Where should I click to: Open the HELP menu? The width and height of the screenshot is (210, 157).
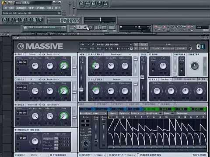click(57, 8)
